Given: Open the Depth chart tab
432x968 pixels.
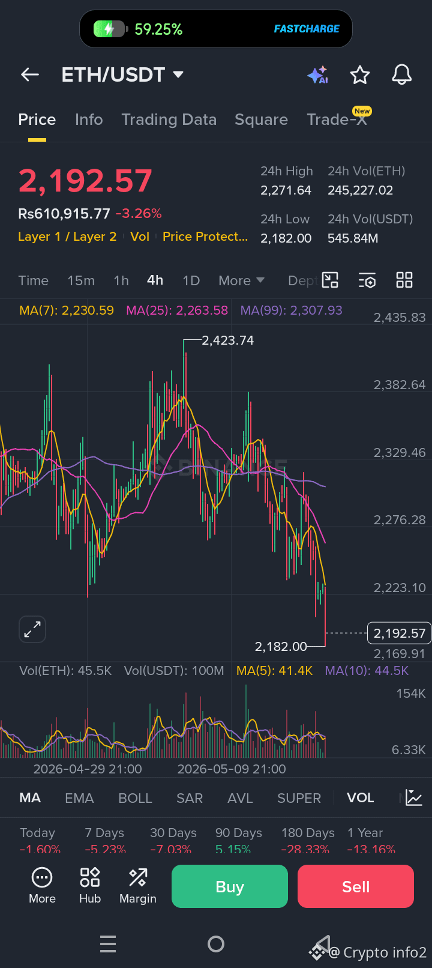Looking at the screenshot, I should [303, 280].
